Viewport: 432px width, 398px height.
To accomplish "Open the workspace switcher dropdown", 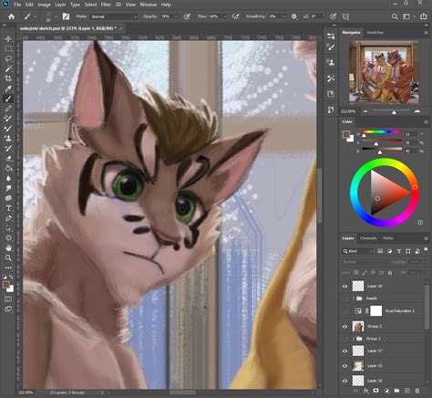I will 407,16.
